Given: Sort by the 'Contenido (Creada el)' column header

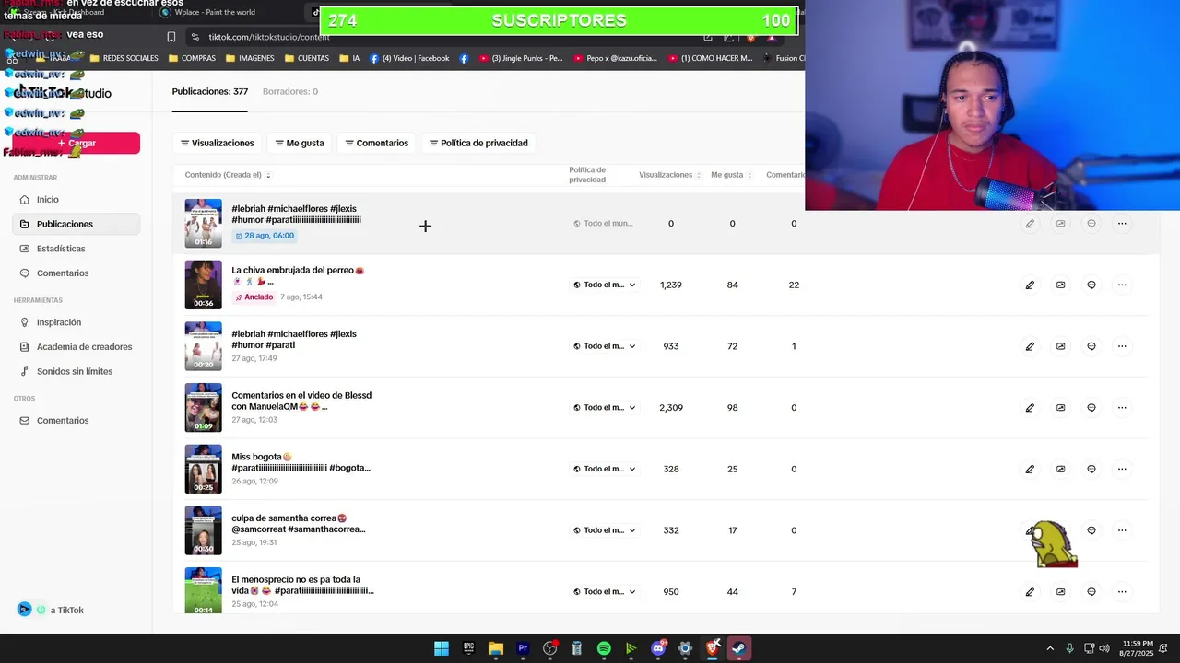Looking at the screenshot, I should pyautogui.click(x=228, y=175).
